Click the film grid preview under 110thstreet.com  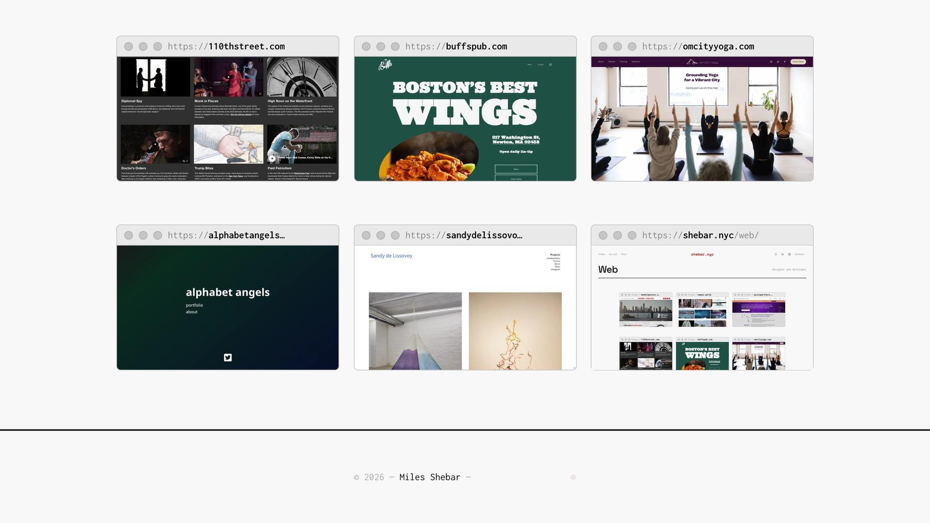pos(228,119)
